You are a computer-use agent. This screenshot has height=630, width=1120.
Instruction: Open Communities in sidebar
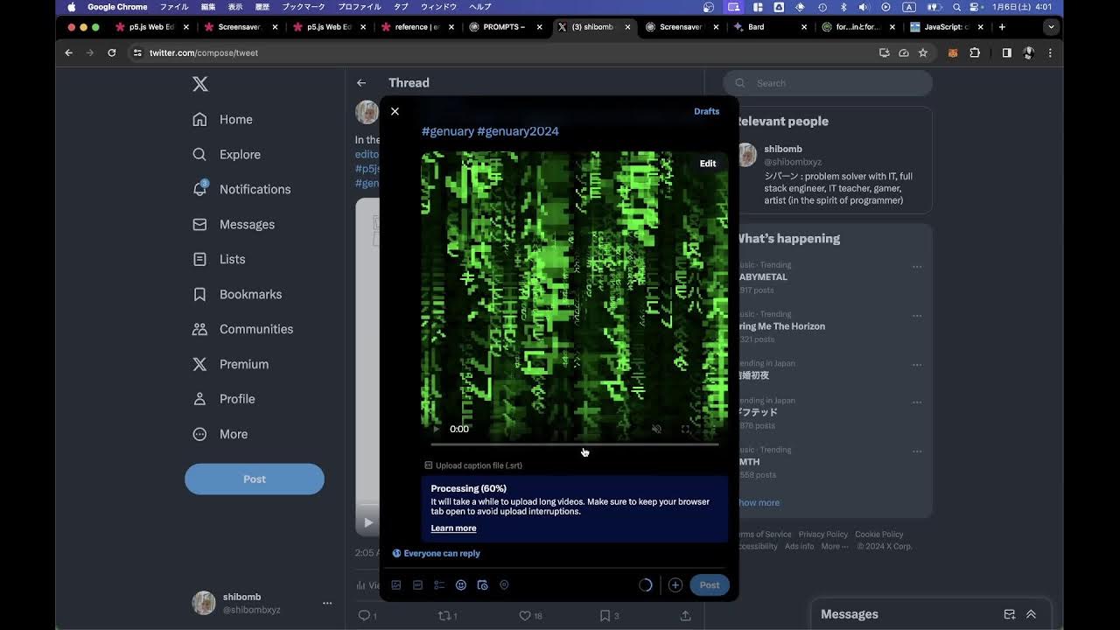coord(243,329)
